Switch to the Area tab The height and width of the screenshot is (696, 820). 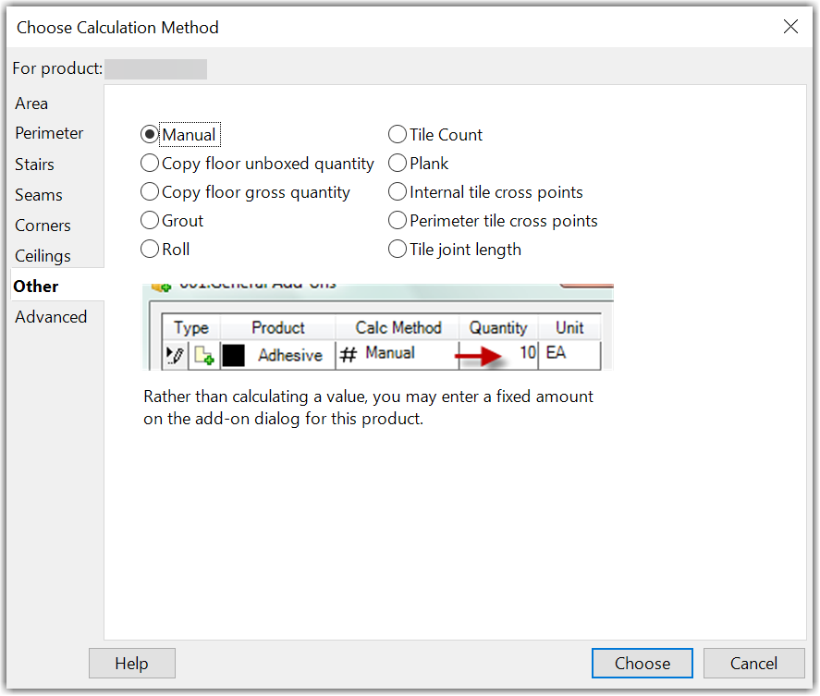(31, 104)
